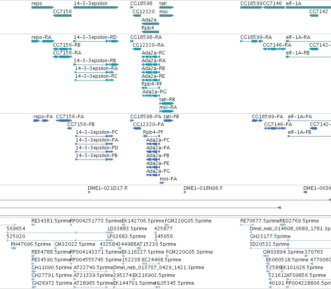Open protein CG18598-PA
Screen dimensions: 331x289
[132, 121]
